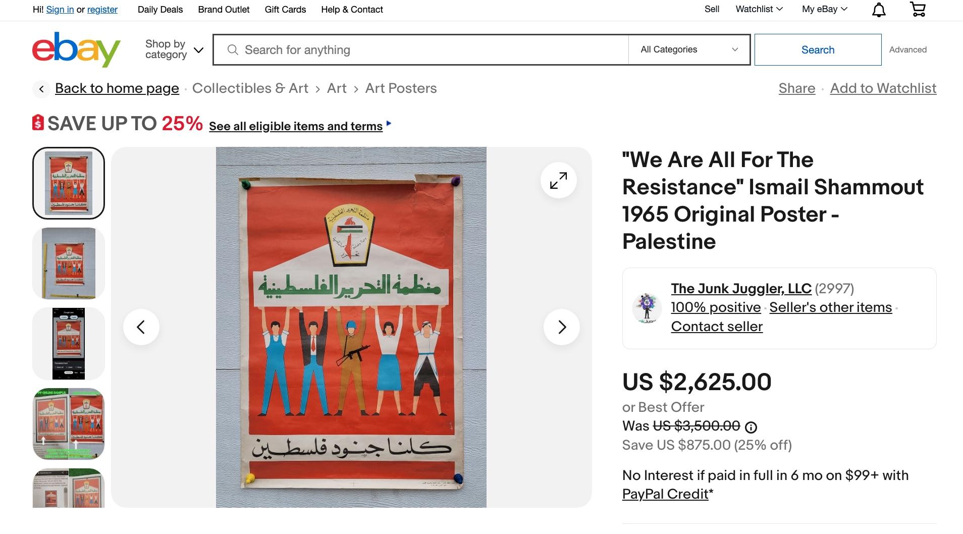
Task: Click the Junk Juggler seller avatar
Action: pyautogui.click(x=647, y=308)
